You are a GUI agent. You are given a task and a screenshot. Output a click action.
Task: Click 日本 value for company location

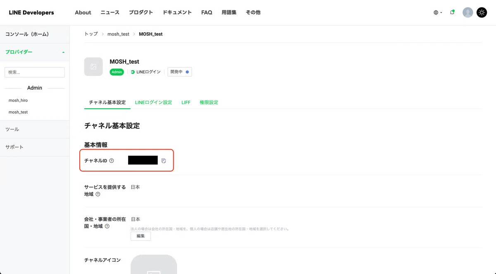[135, 219]
